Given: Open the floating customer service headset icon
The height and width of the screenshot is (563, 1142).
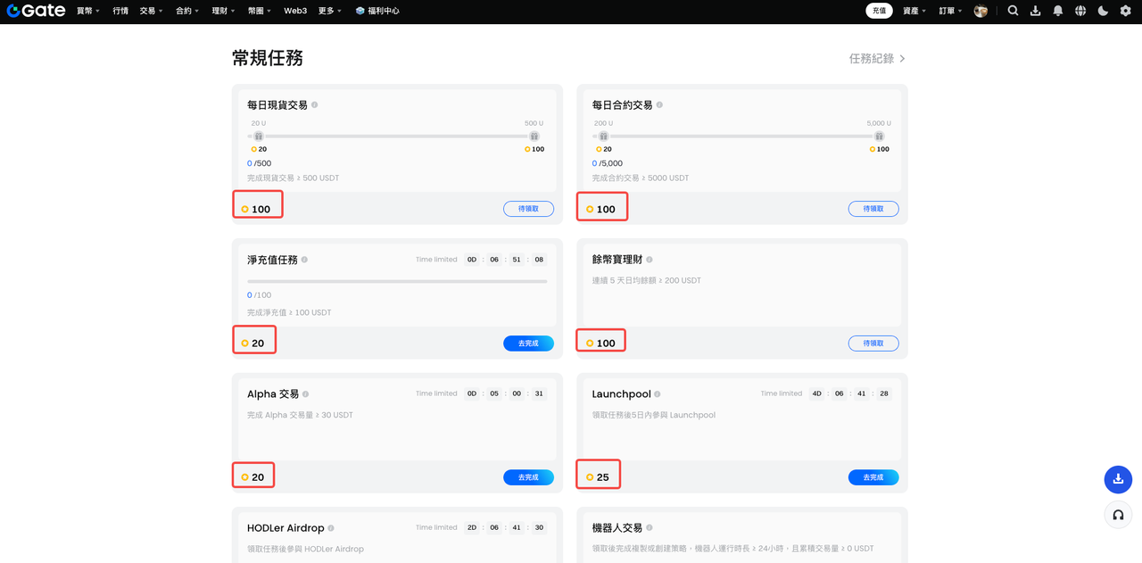Looking at the screenshot, I should [1118, 515].
